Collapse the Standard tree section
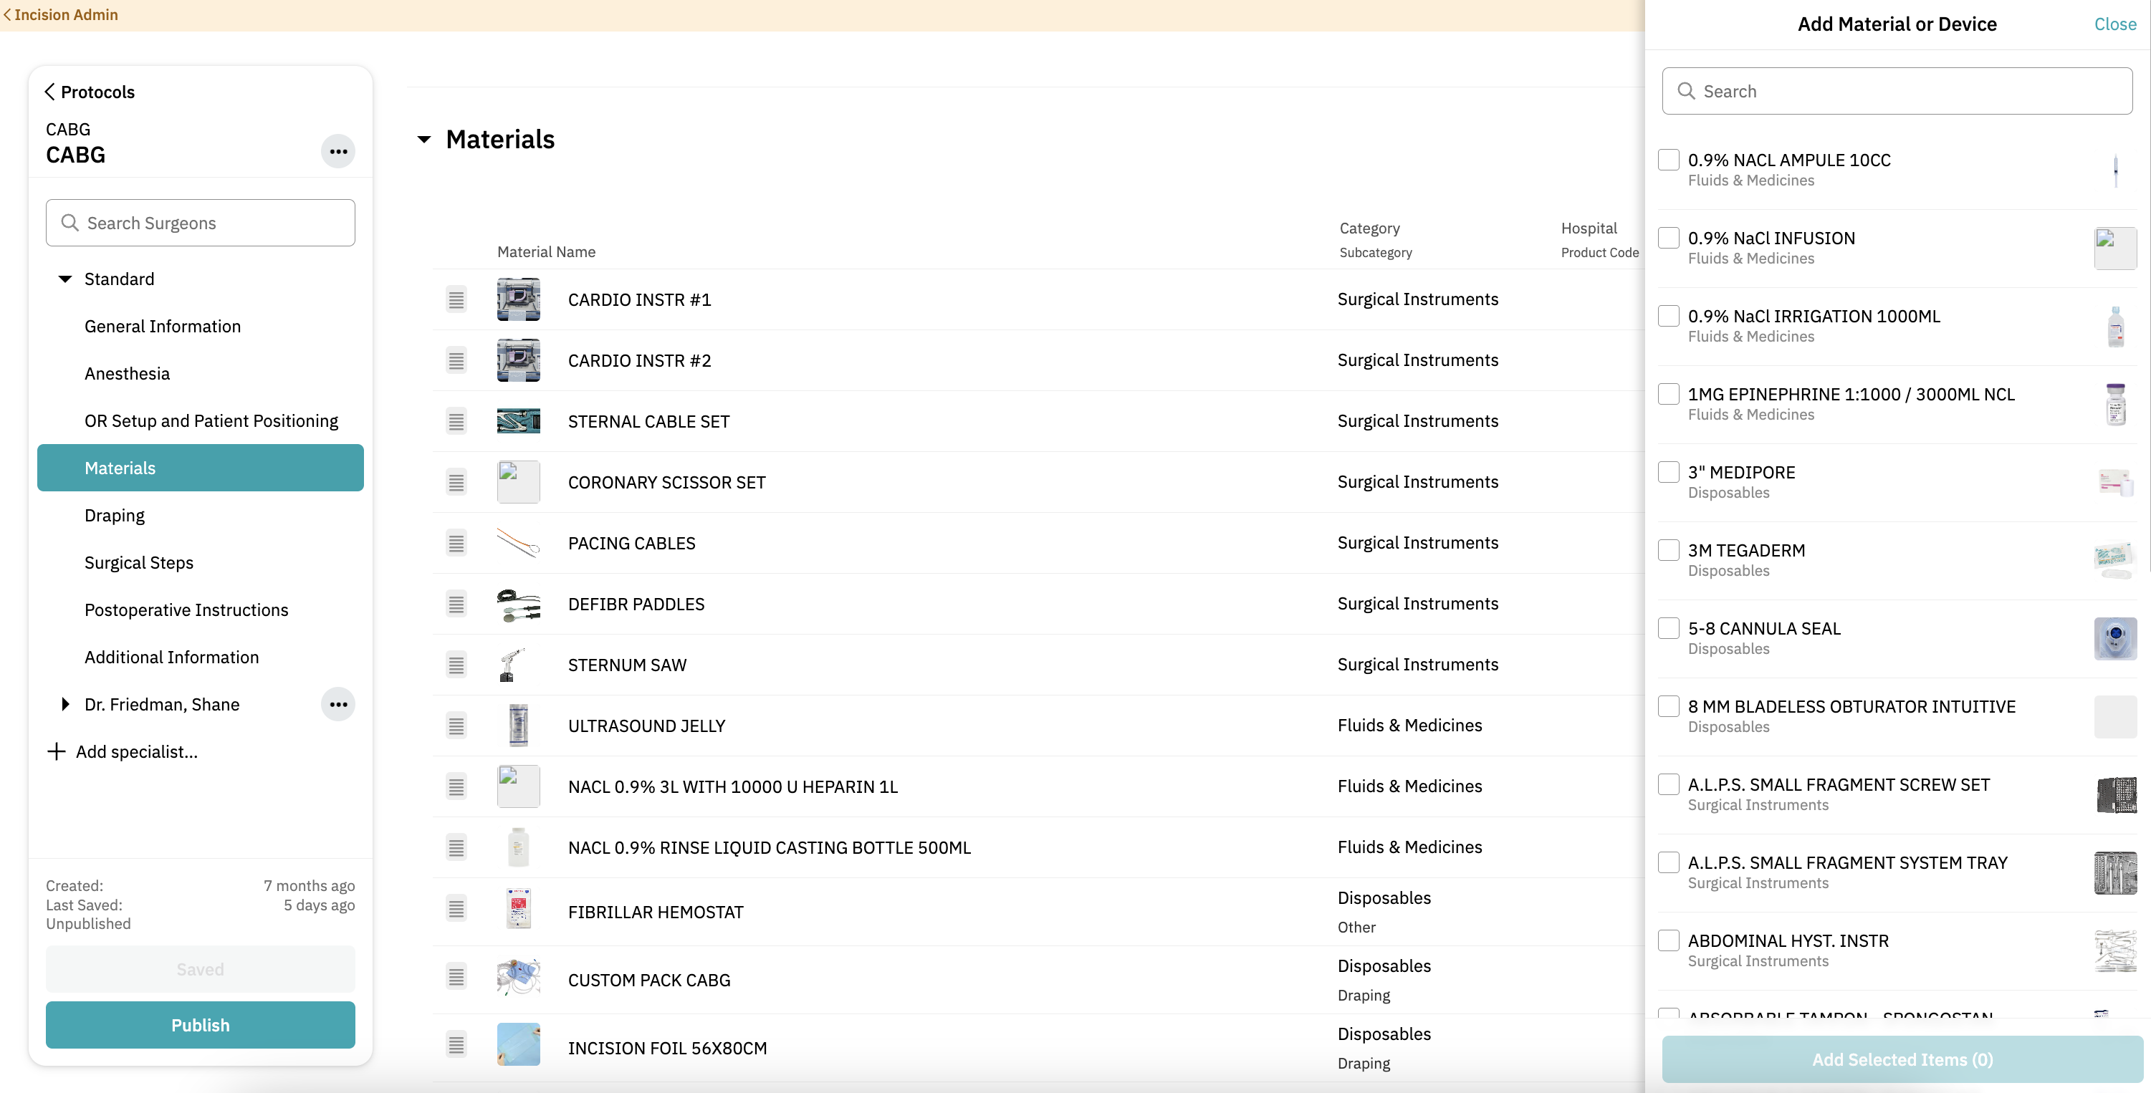The image size is (2151, 1093). (x=65, y=279)
